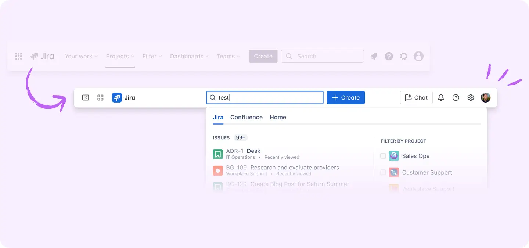Open settings with the gear icon
Screen dimensions: 529x248
point(471,97)
